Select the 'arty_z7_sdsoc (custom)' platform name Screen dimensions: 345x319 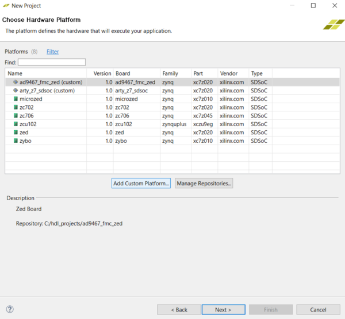47,91
